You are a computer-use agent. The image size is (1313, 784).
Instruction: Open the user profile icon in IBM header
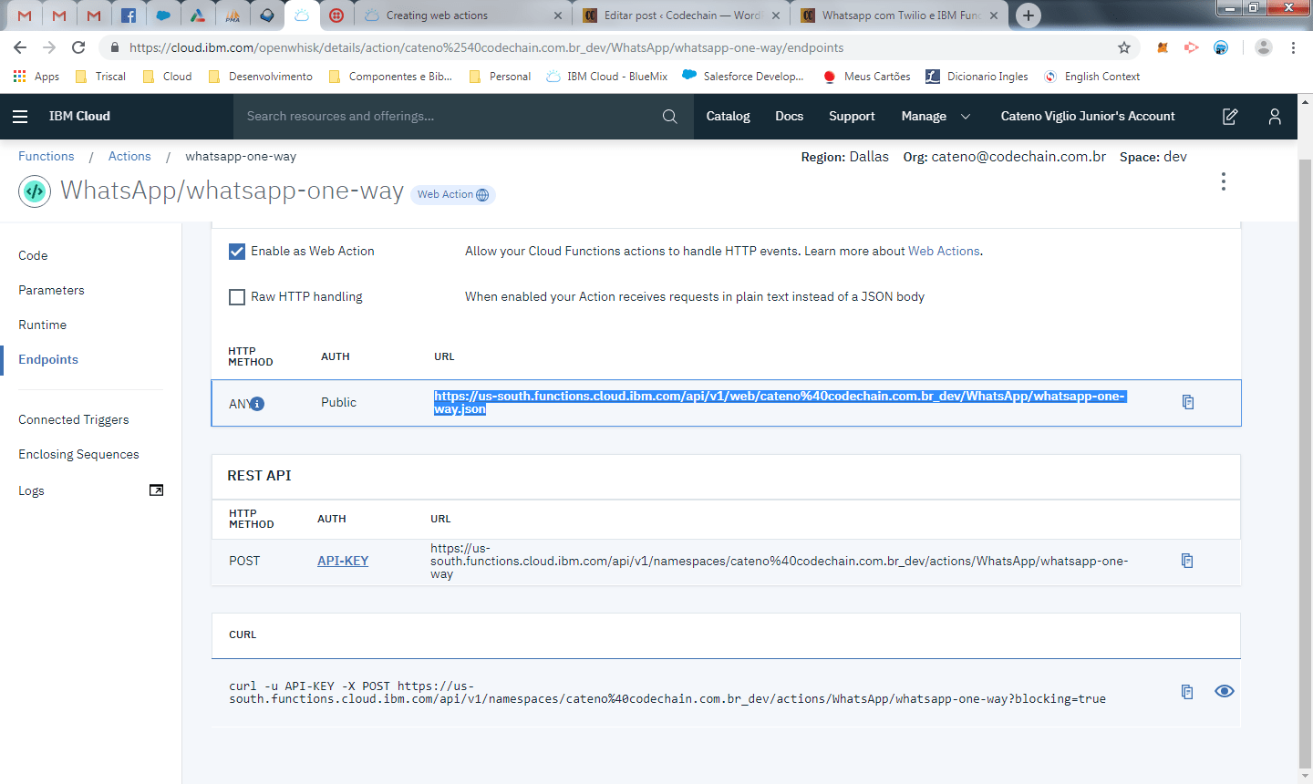pyautogui.click(x=1275, y=117)
